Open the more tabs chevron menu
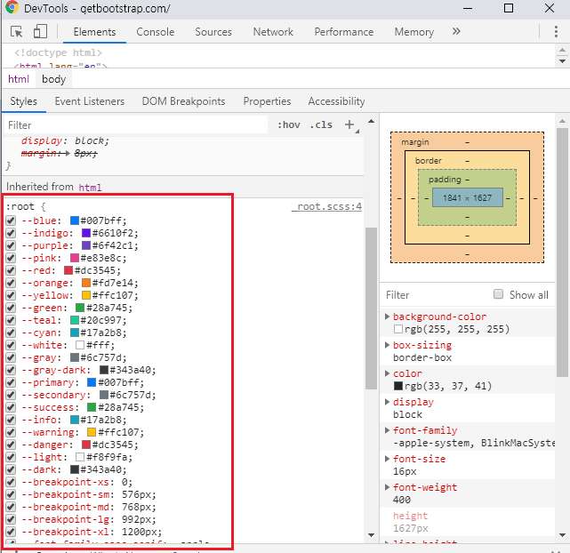570x553 pixels. coord(456,32)
